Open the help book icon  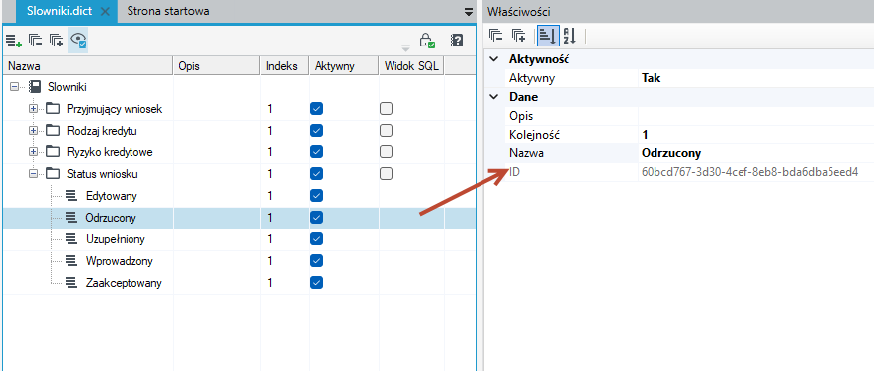click(x=456, y=41)
